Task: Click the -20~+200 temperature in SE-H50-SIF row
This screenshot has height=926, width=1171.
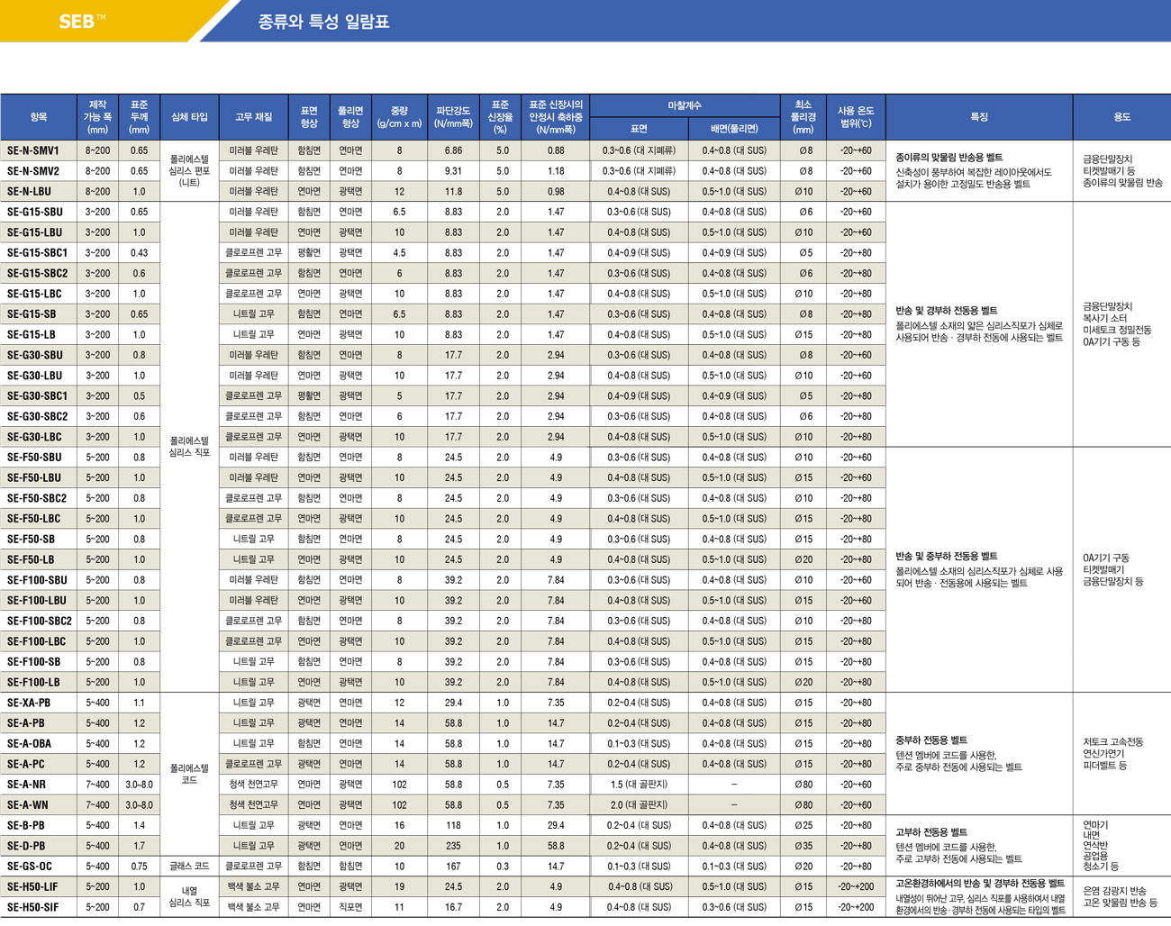Action: click(x=856, y=908)
